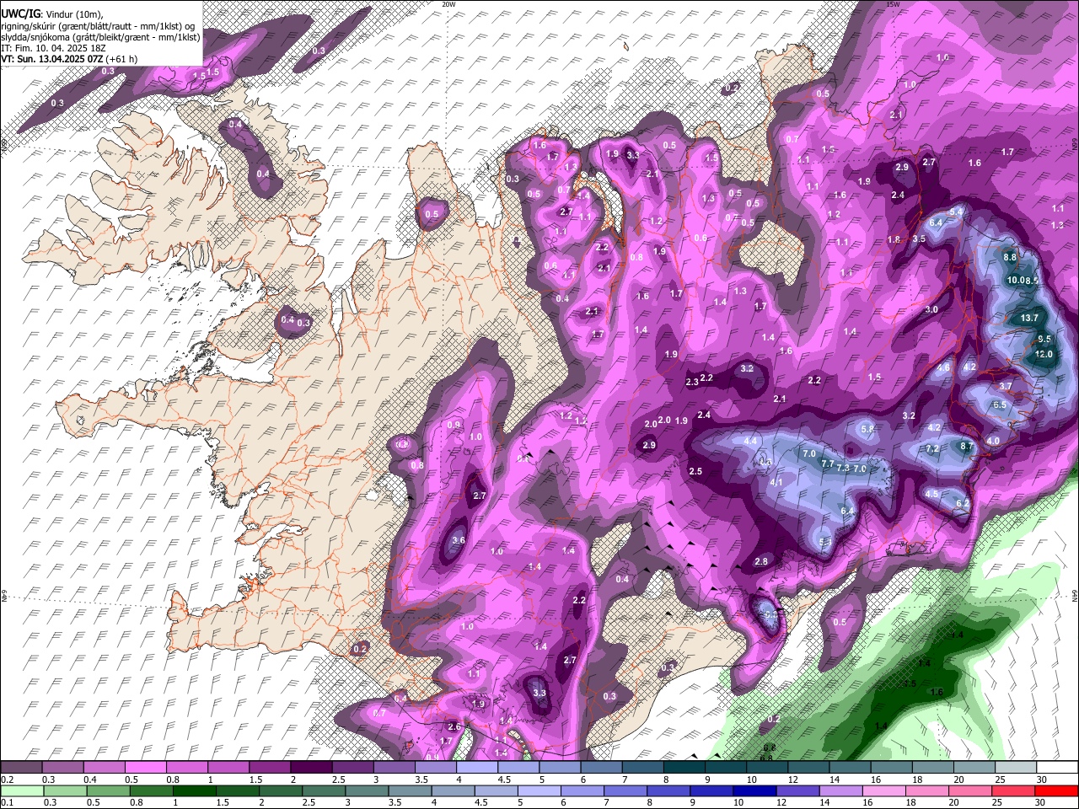Click the 4.4 value on the map
This screenshot has width=1079, height=809.
coord(750,442)
